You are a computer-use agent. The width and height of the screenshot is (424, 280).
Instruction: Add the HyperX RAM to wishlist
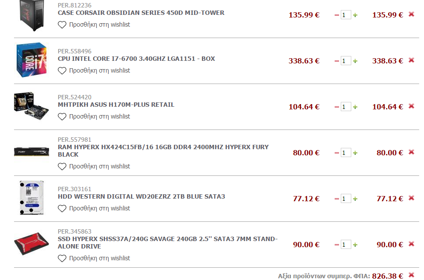point(94,166)
